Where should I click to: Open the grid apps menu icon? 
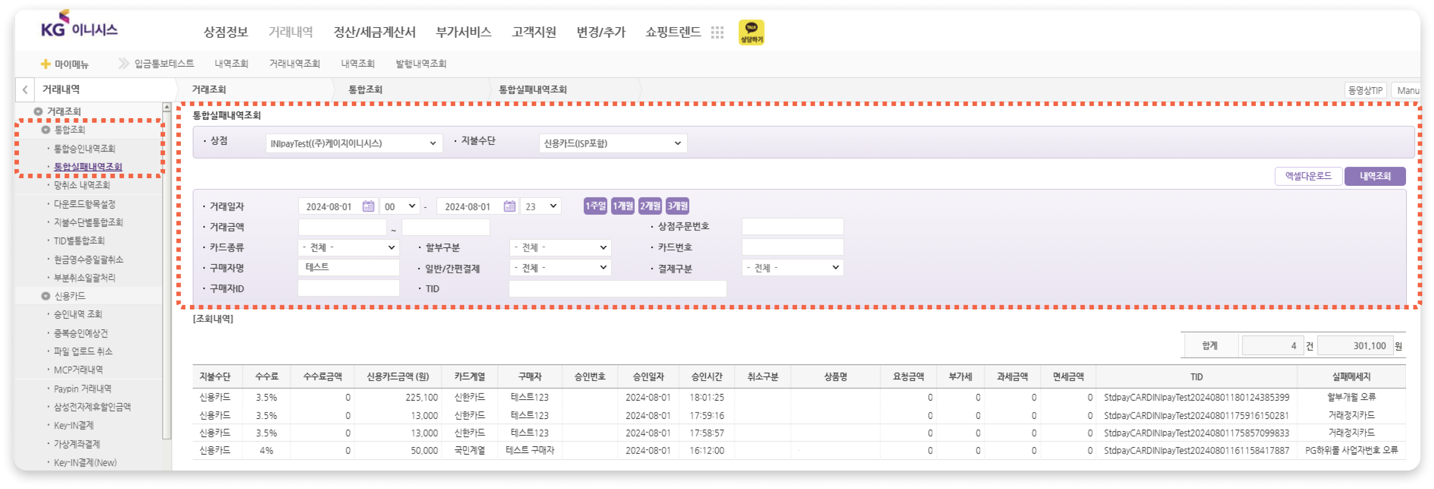717,32
